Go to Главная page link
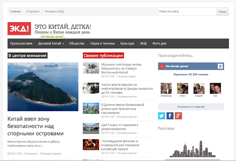236x161 pixels. pyautogui.click(x=15, y=11)
